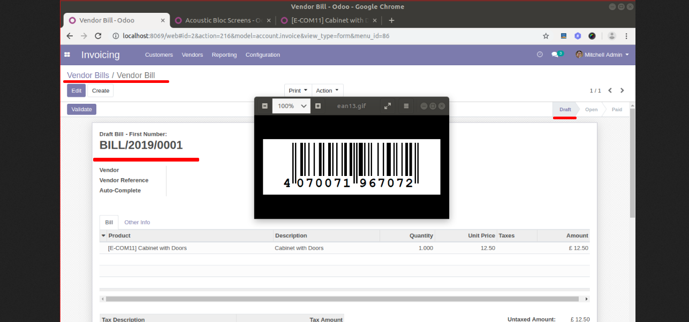
Task: Go to the previous record in pager
Action: click(x=610, y=90)
